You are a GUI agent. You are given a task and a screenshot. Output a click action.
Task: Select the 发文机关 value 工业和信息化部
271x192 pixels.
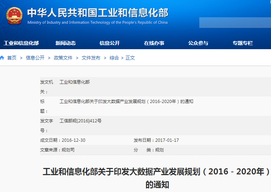coord(75,82)
